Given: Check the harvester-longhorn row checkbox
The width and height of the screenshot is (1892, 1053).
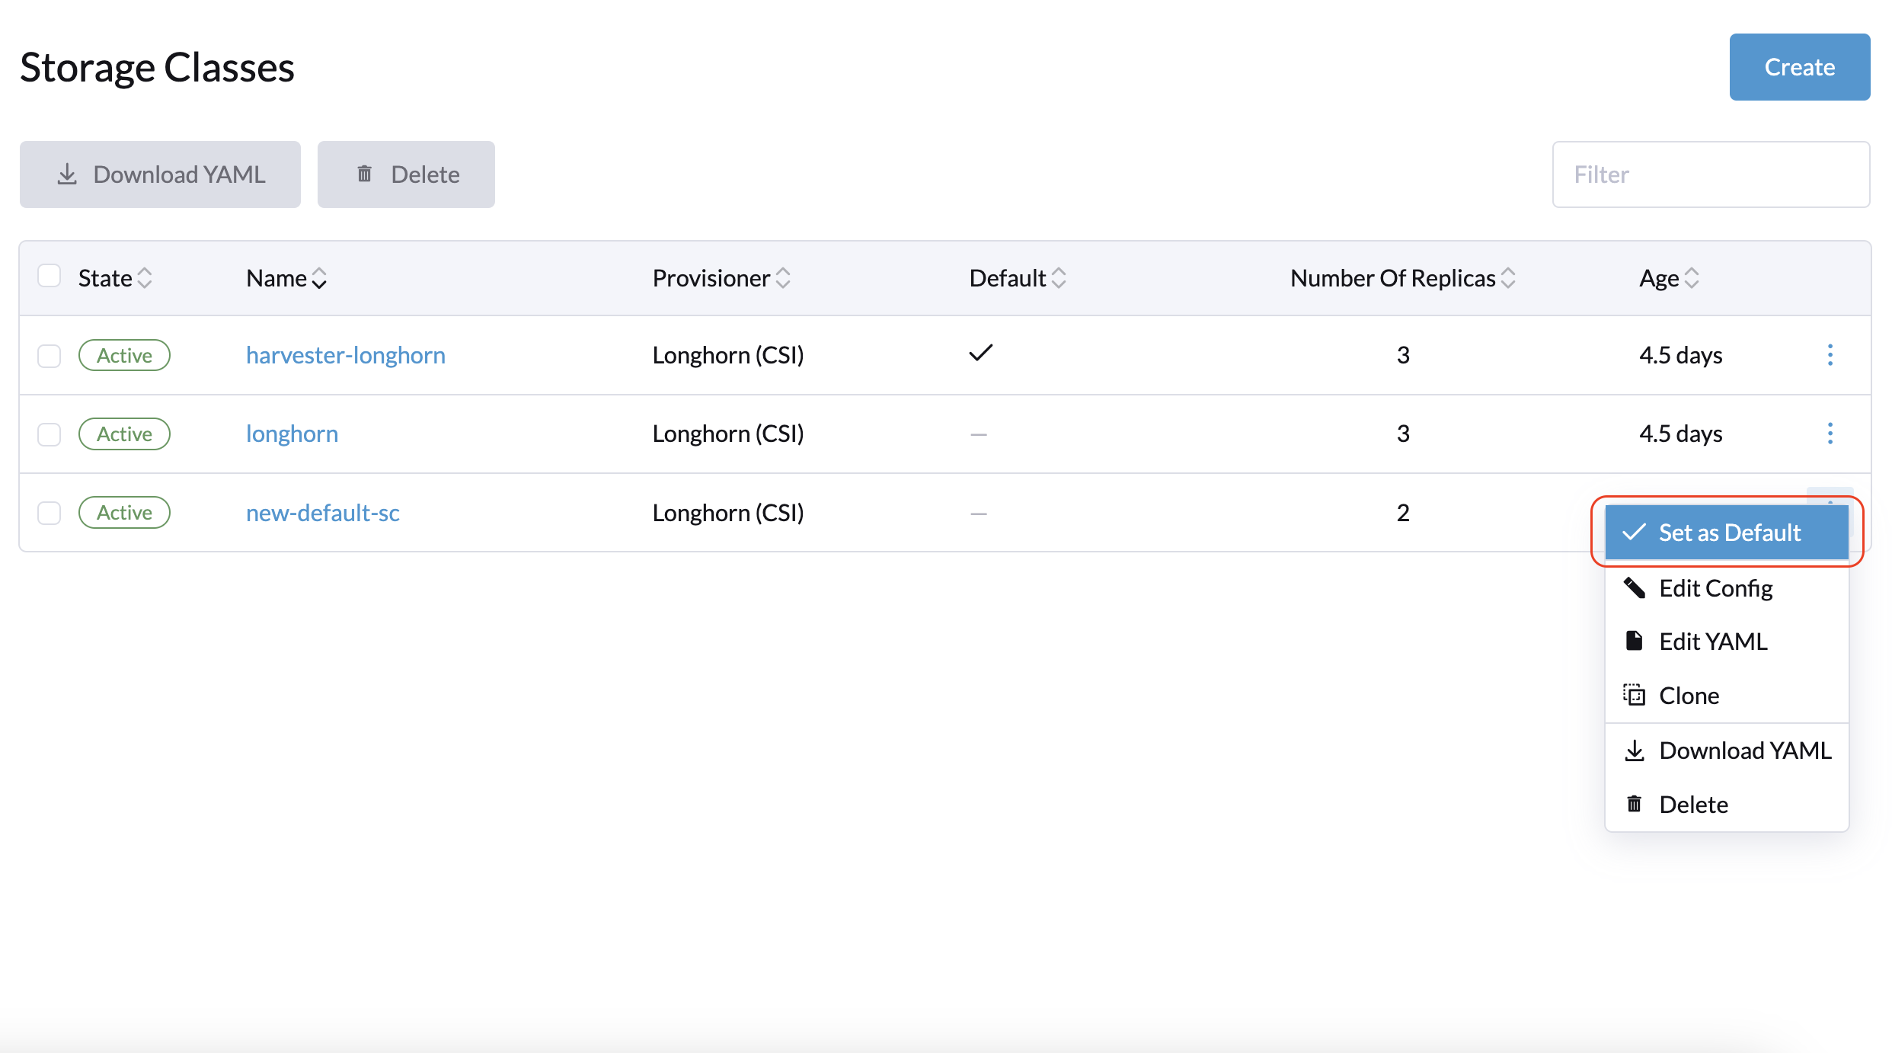Looking at the screenshot, I should pos(50,356).
